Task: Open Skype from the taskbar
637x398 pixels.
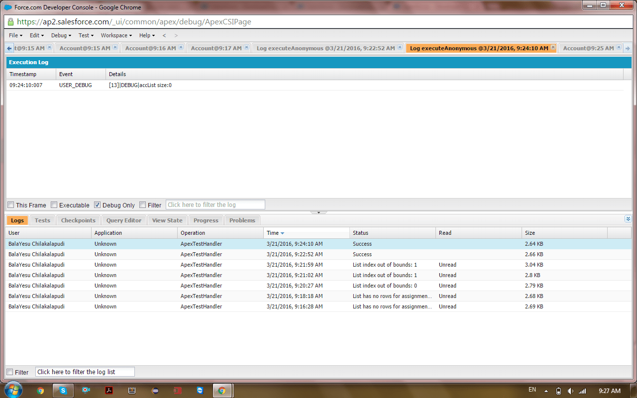Action: click(63, 391)
